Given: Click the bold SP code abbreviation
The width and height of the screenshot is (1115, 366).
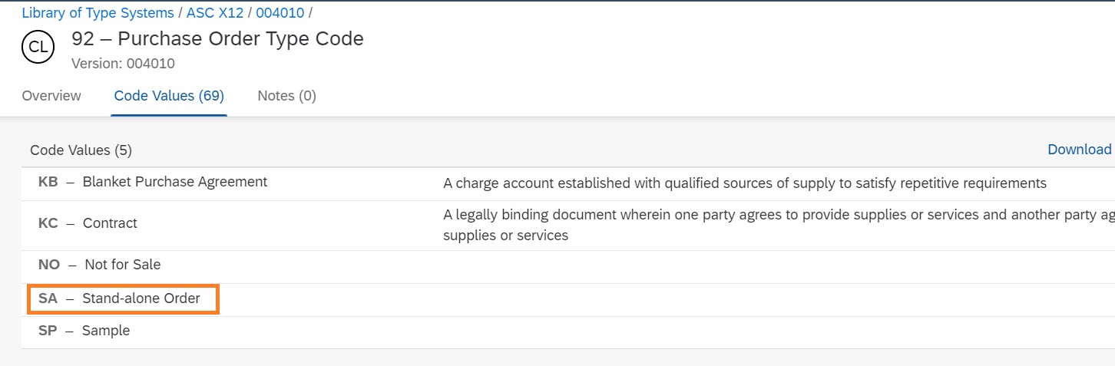Looking at the screenshot, I should (x=48, y=331).
